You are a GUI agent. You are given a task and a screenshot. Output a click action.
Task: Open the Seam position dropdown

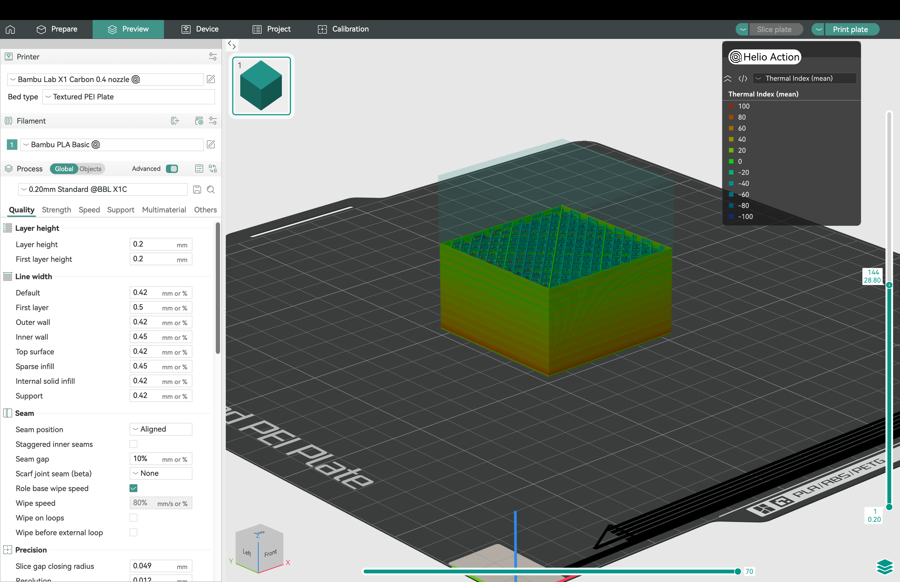[161, 430]
